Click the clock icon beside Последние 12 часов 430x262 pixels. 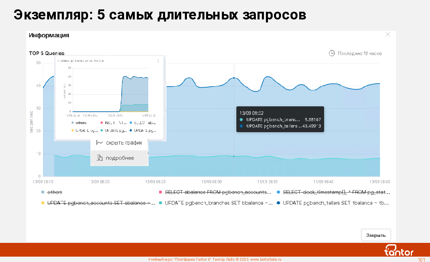[x=331, y=53]
